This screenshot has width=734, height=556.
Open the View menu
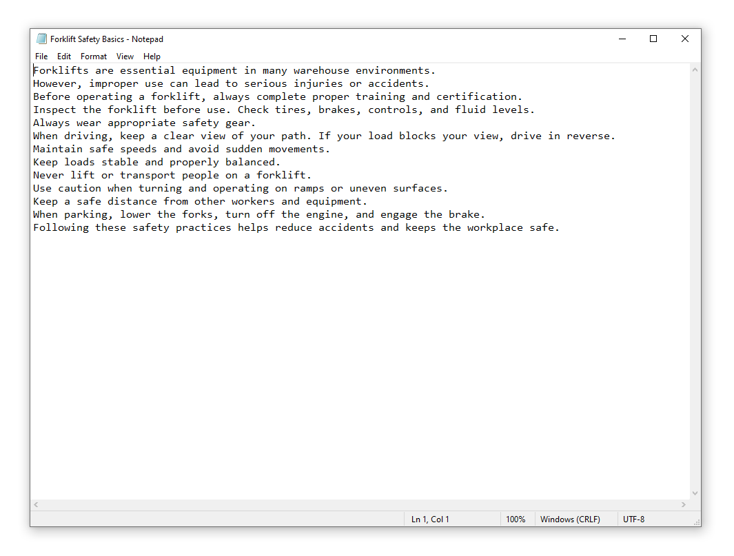125,56
